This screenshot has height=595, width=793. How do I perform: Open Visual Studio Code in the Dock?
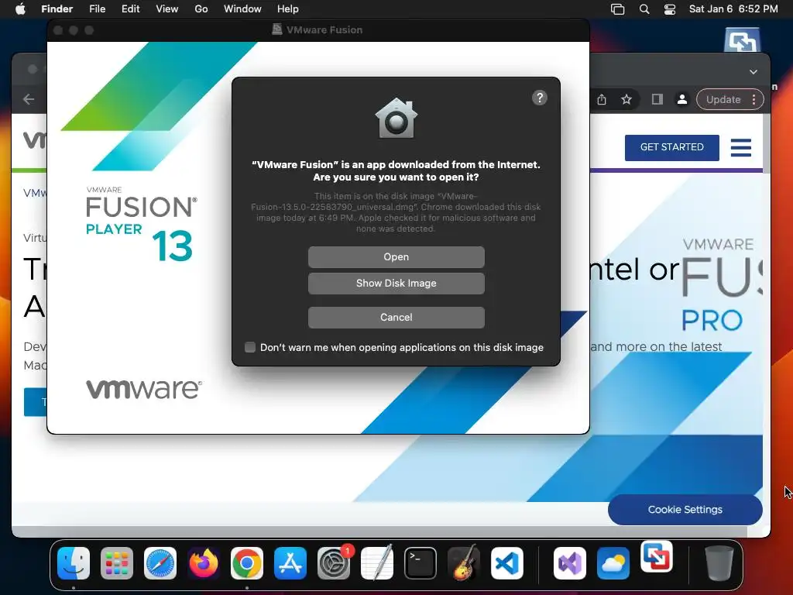click(x=506, y=563)
